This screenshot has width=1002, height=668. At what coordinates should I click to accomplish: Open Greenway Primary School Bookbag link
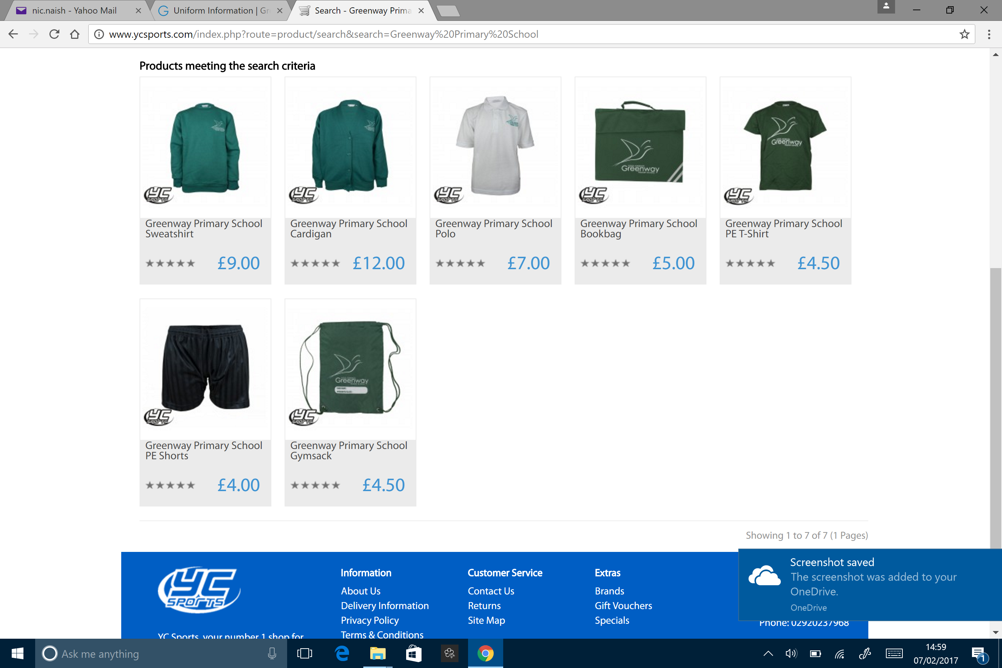(639, 229)
